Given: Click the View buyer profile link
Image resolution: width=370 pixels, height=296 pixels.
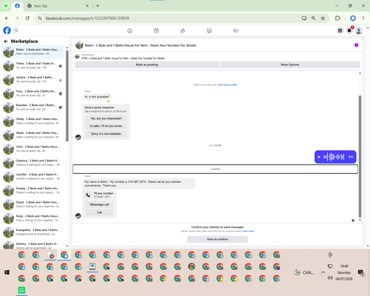Looking at the screenshot, I should coord(227,85).
